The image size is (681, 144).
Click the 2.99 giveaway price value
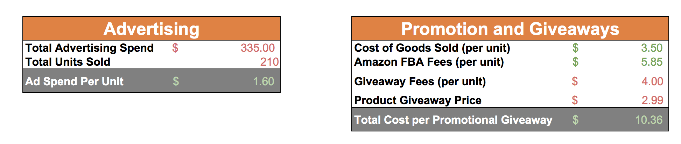coord(652,100)
